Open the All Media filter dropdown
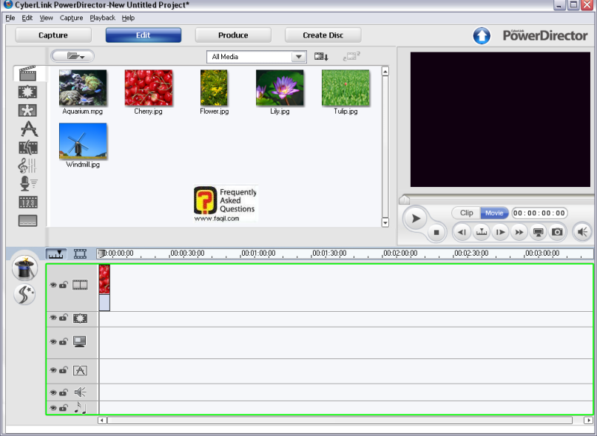Image resolution: width=597 pixels, height=436 pixels. coord(257,57)
